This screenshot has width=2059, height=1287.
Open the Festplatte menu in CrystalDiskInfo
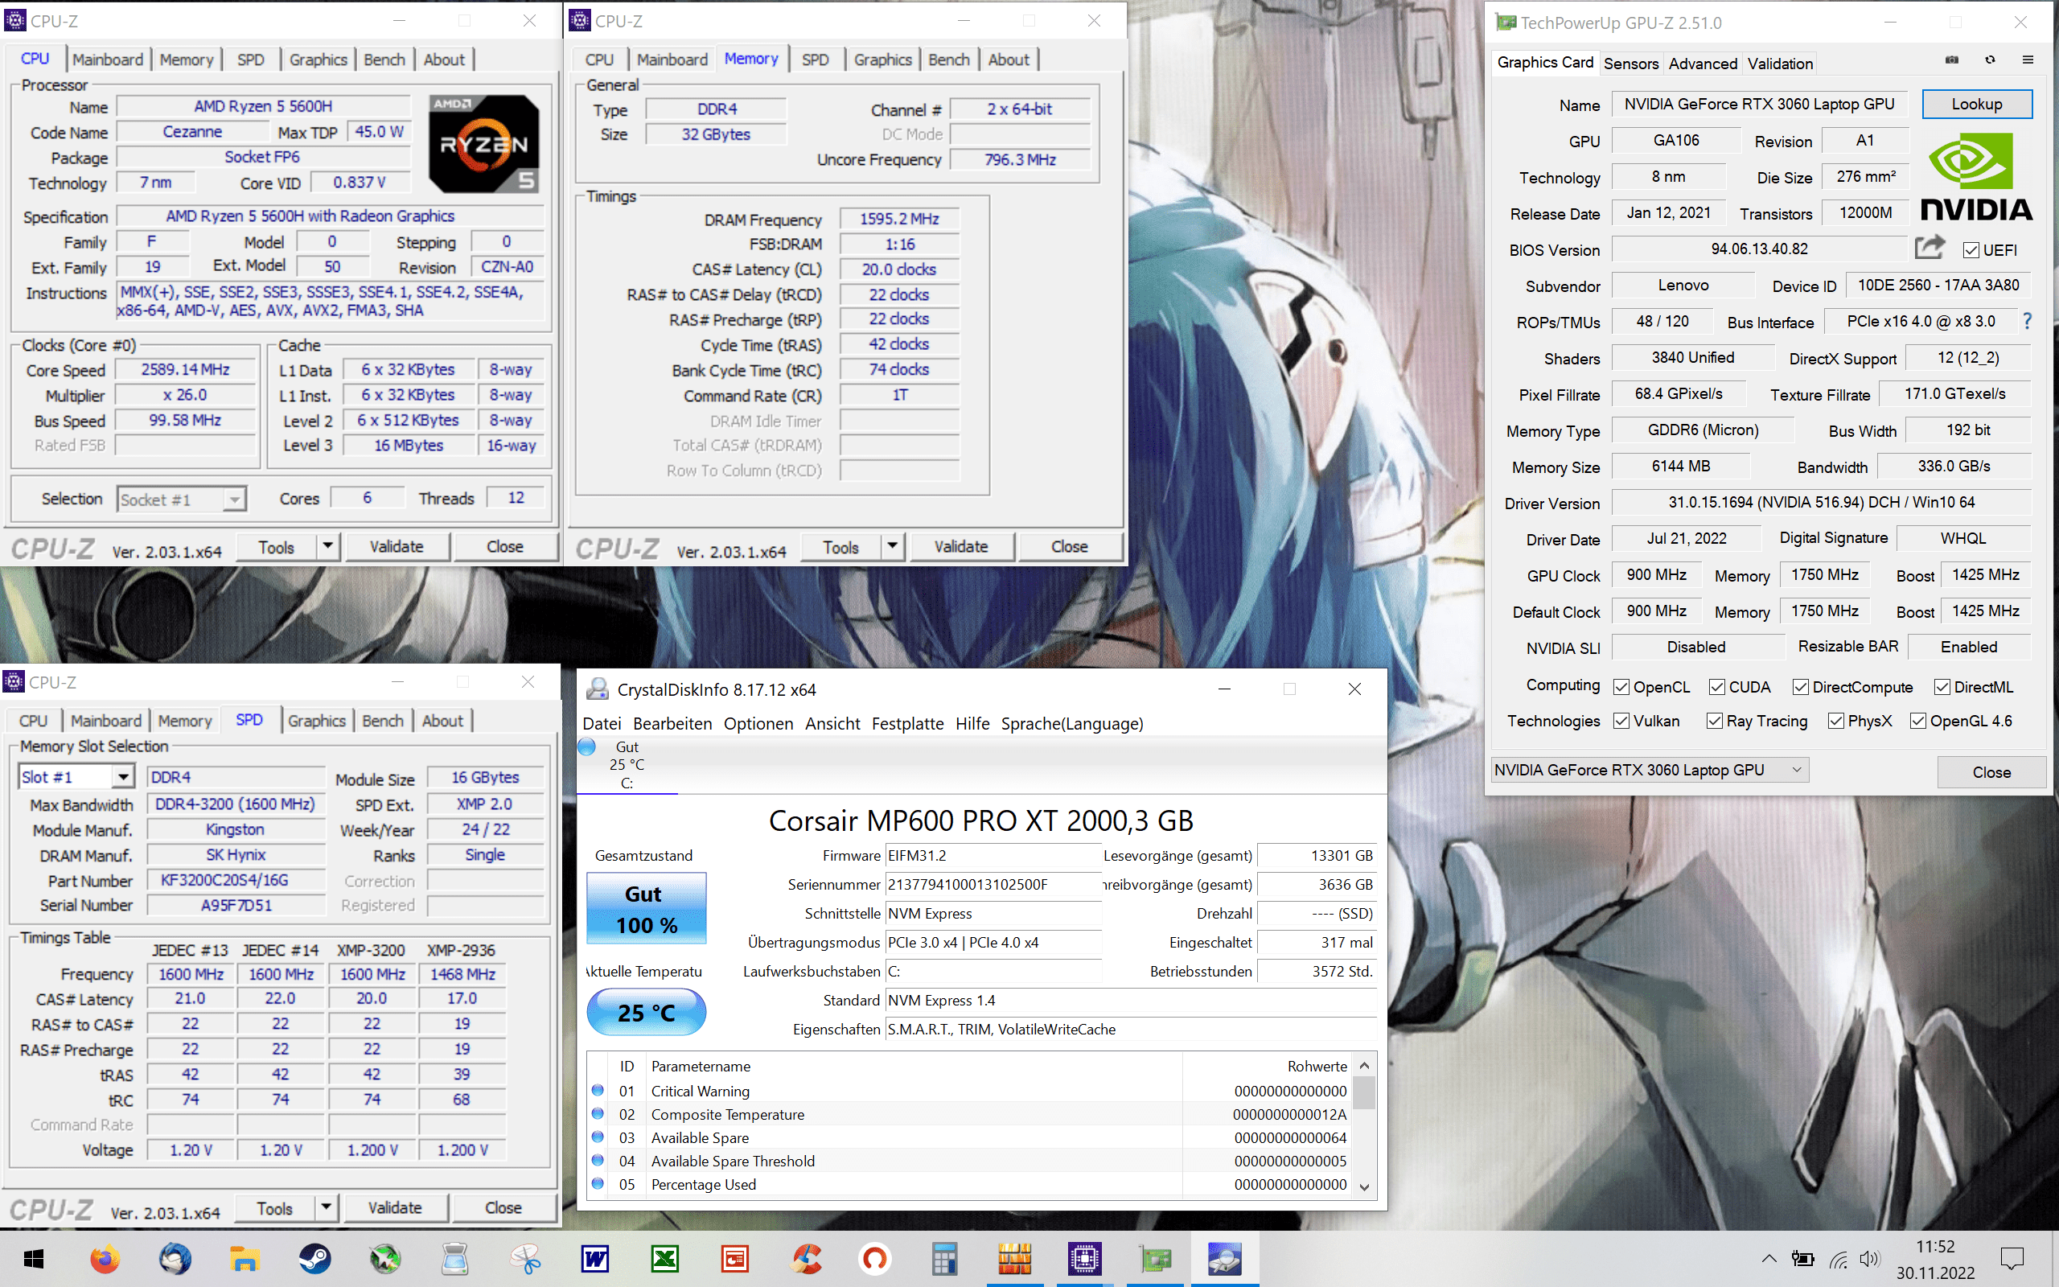point(907,723)
